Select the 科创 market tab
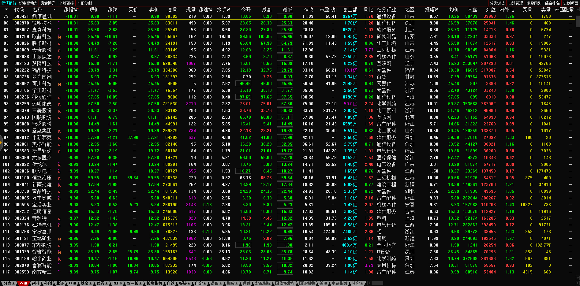This screenshot has height=286, width=580. click(x=48, y=283)
